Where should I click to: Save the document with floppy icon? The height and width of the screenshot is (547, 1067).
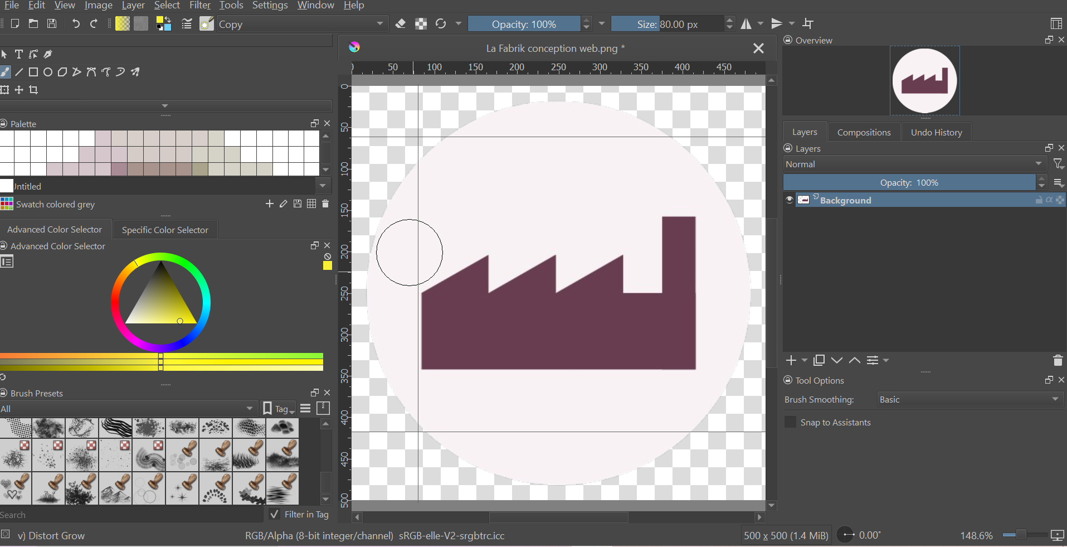[x=52, y=23]
